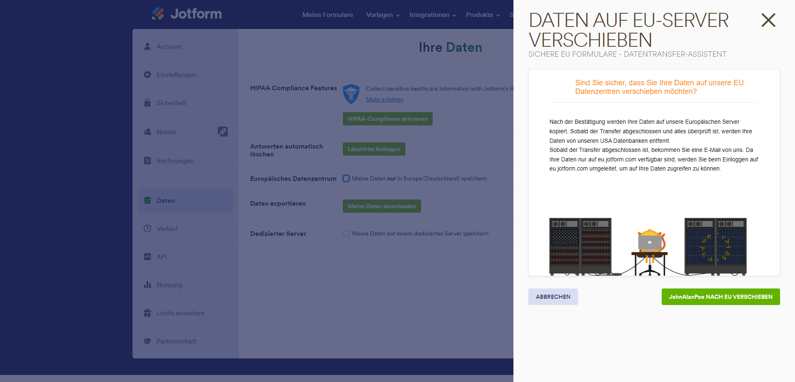The width and height of the screenshot is (795, 382).
Task: Close the EU-Server transfer panel
Action: [768, 20]
